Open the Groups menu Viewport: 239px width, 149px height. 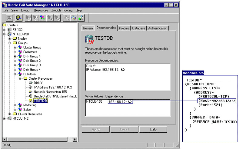click(26, 10)
